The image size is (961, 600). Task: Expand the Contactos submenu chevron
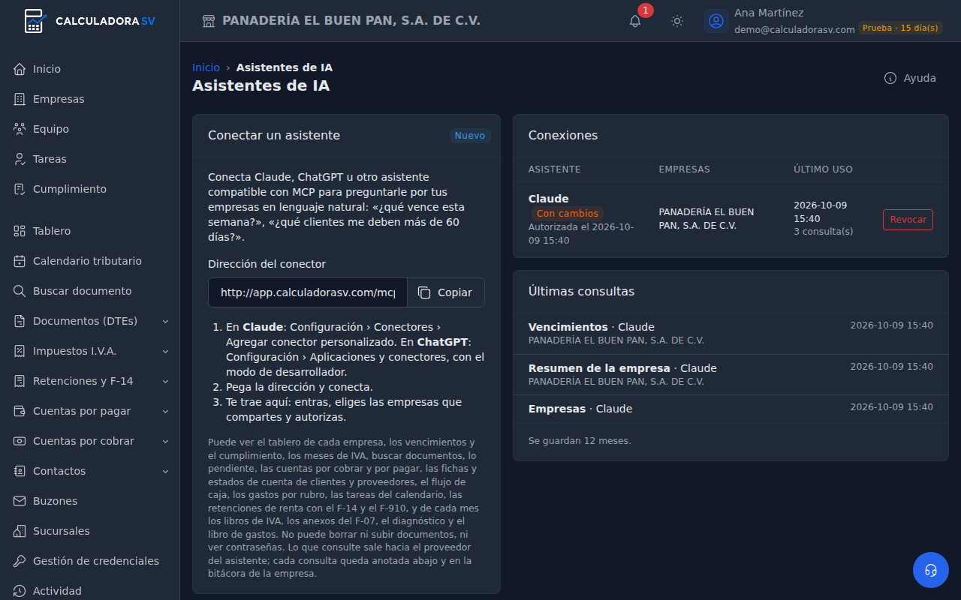point(165,471)
